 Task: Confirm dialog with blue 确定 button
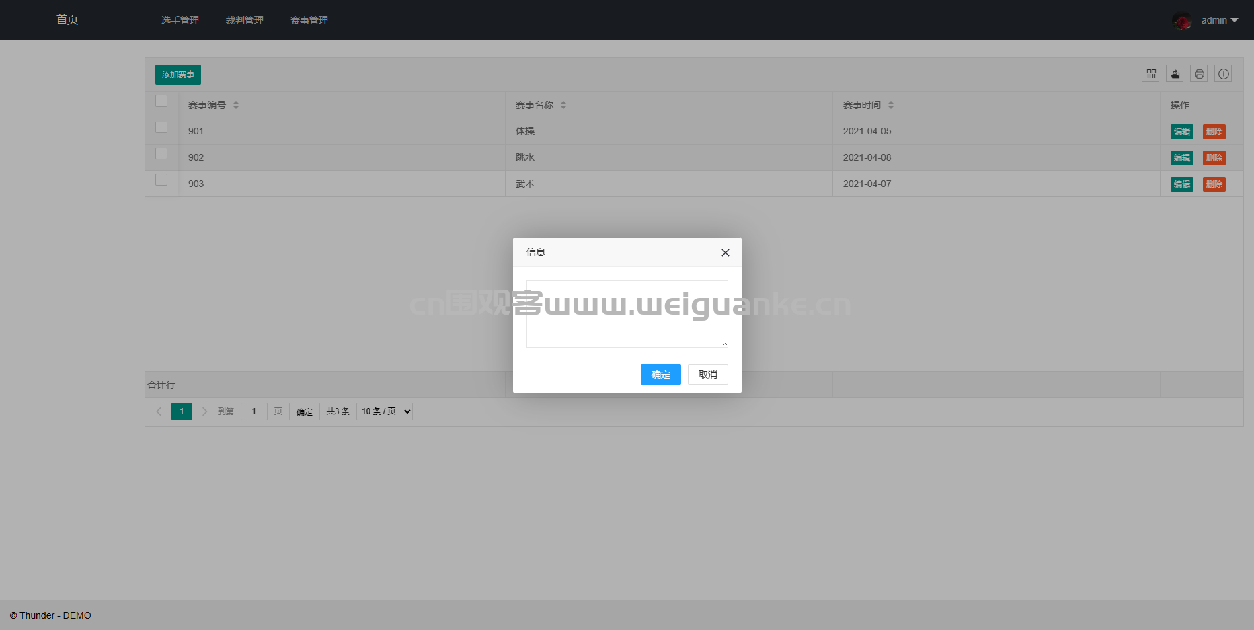click(x=661, y=375)
